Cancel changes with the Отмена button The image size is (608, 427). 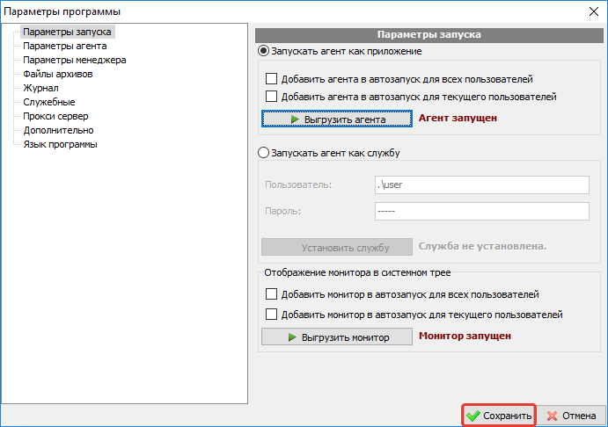571,416
